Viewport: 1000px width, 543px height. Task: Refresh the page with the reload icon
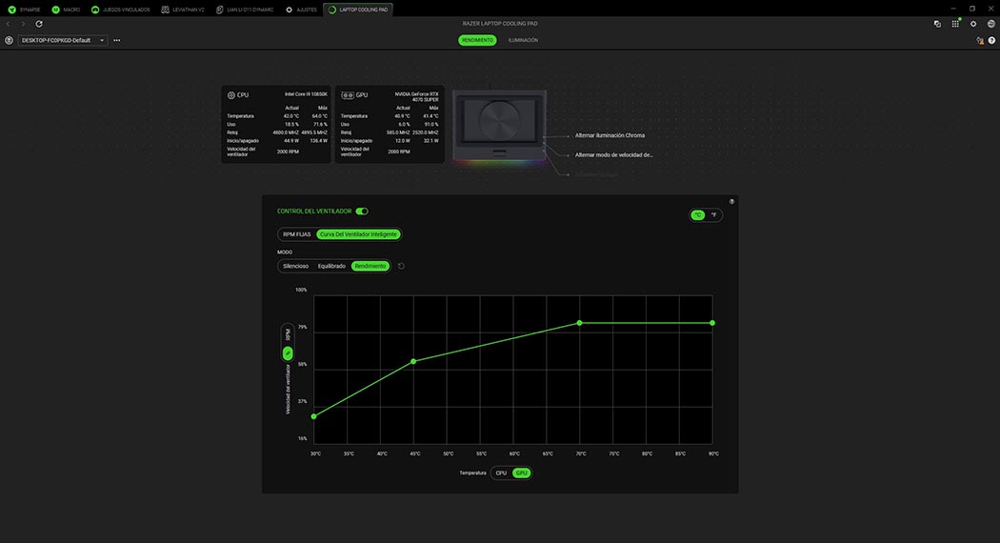click(x=39, y=24)
